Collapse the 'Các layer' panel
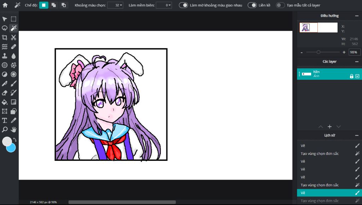This screenshot has width=362, height=205. coord(357,61)
